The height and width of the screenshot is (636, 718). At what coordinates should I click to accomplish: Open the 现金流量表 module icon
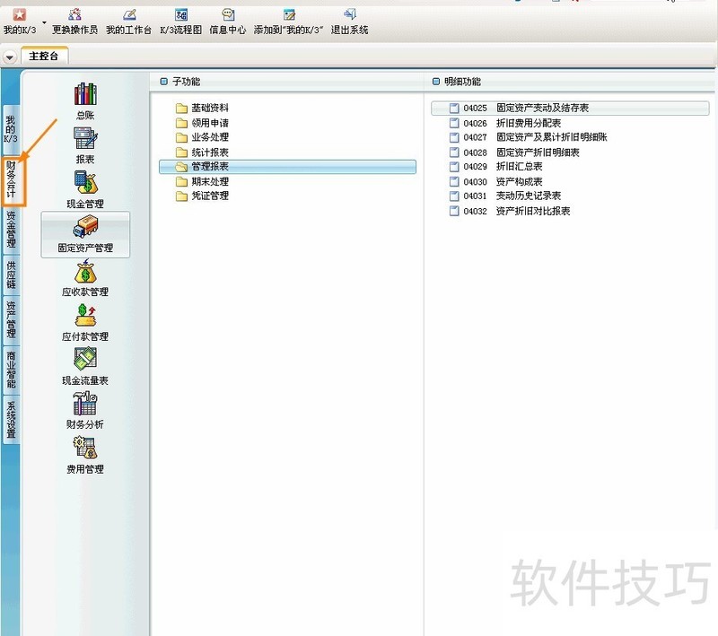pyautogui.click(x=85, y=366)
